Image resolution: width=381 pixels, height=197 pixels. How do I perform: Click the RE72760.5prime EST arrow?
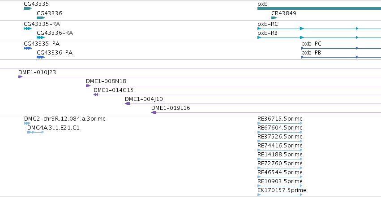point(280,168)
